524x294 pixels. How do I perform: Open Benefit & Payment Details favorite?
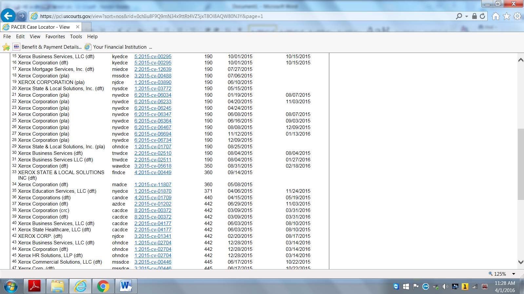(x=48, y=47)
